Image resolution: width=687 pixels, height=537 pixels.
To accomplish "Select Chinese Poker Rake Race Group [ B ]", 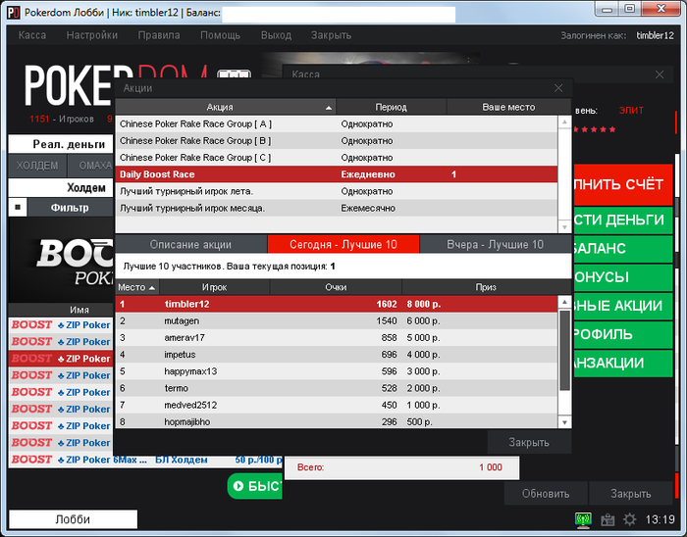I will 337,141.
